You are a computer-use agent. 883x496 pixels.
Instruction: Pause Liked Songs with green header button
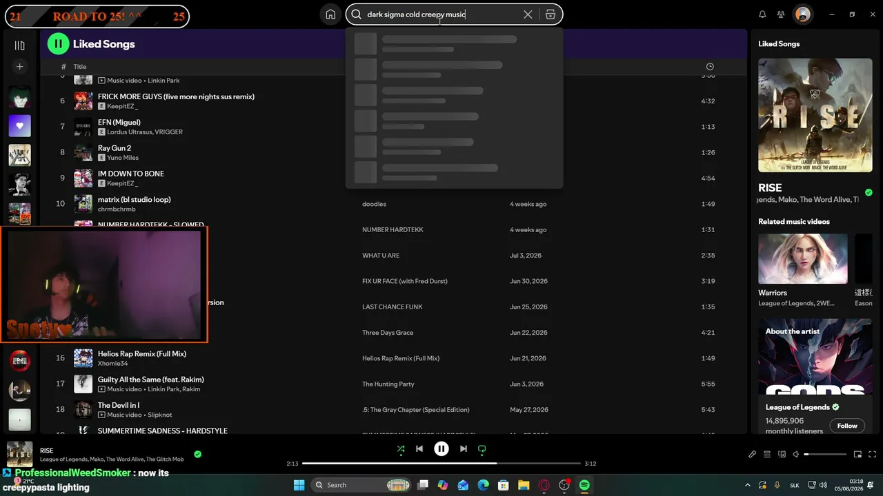58,44
